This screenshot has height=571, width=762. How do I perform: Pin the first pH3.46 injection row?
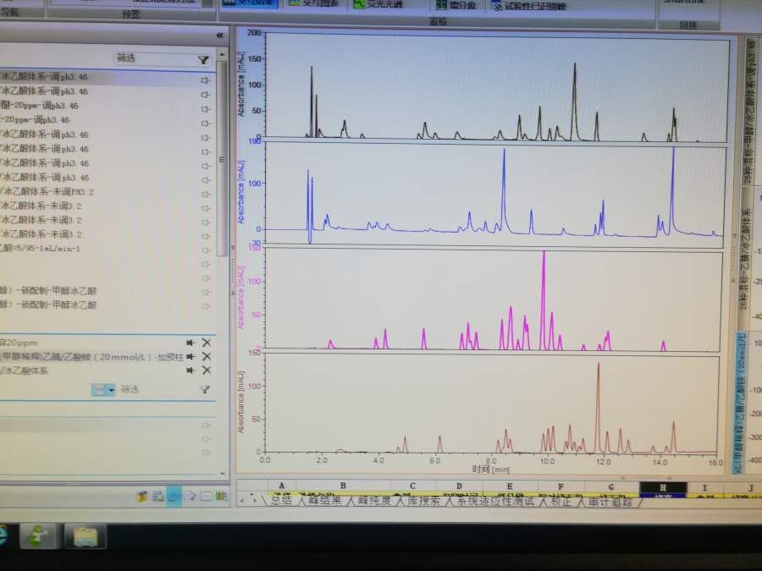point(205,78)
